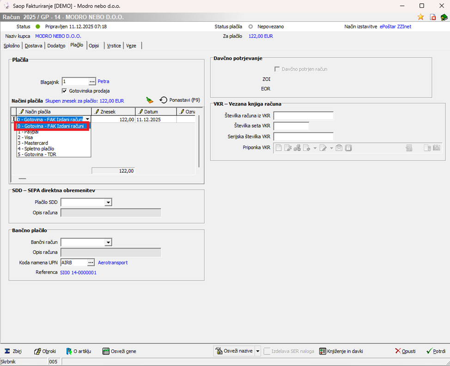This screenshot has width=450, height=366.
Task: Click Potrdi to confirm the invoice
Action: click(x=436, y=351)
